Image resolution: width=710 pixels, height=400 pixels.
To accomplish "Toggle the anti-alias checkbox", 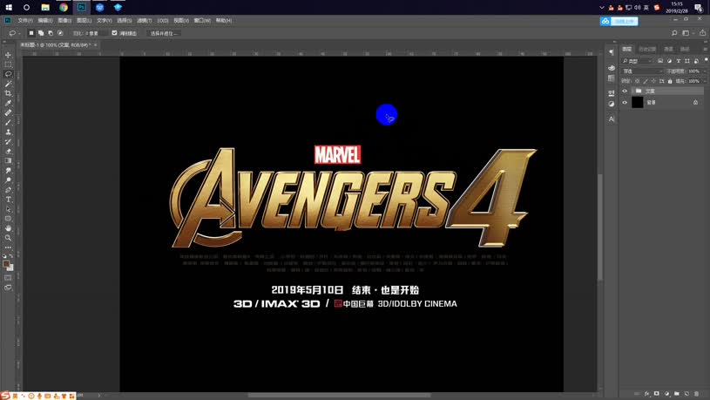I will [x=114, y=33].
